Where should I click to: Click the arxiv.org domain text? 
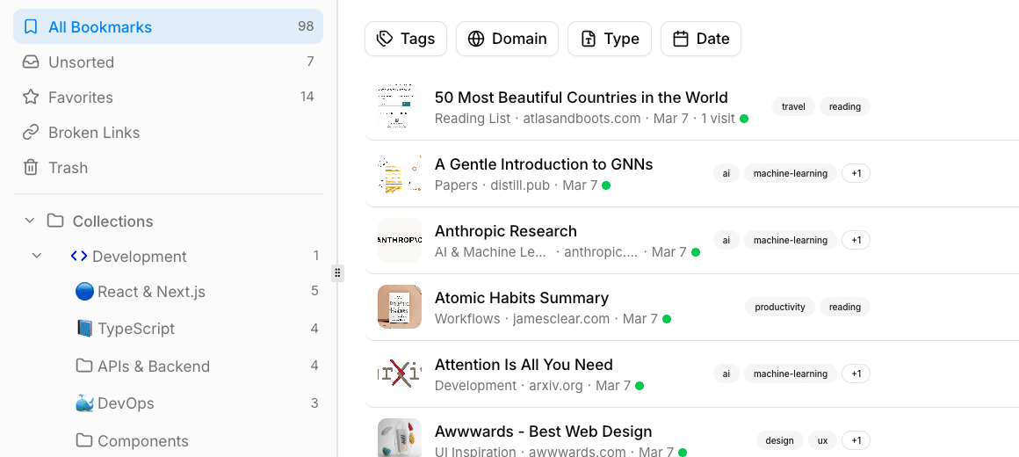[555, 386]
